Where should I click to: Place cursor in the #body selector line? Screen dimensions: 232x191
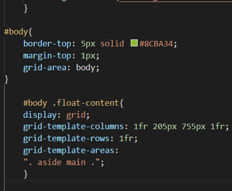tap(18, 32)
